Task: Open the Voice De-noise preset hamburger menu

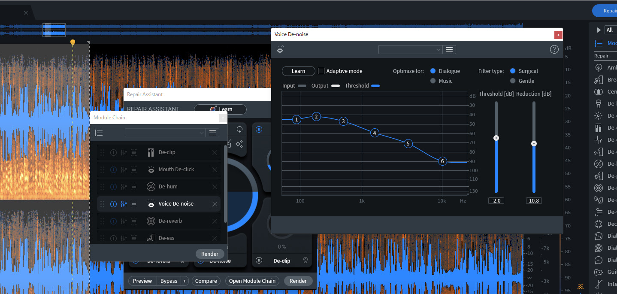Action: [x=449, y=49]
